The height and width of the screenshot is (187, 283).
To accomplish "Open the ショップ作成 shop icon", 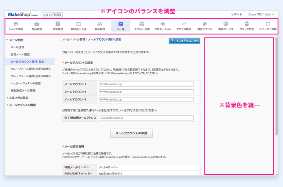I will coord(16,24).
